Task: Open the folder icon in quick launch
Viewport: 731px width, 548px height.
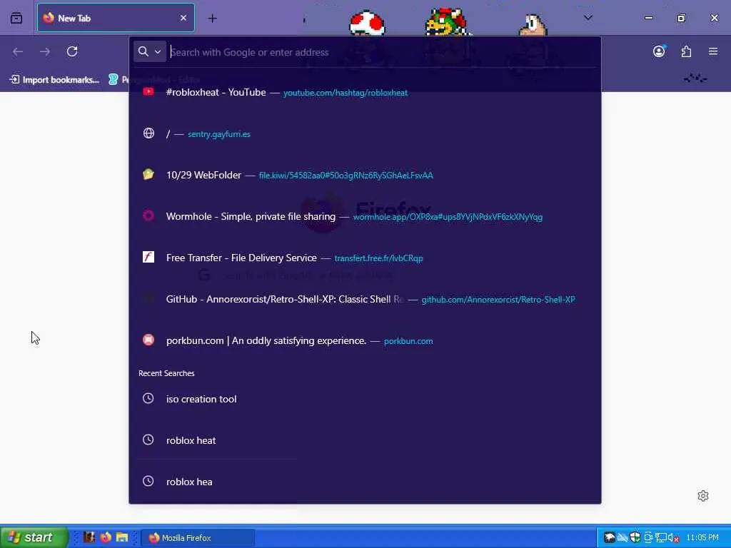Action: click(122, 537)
